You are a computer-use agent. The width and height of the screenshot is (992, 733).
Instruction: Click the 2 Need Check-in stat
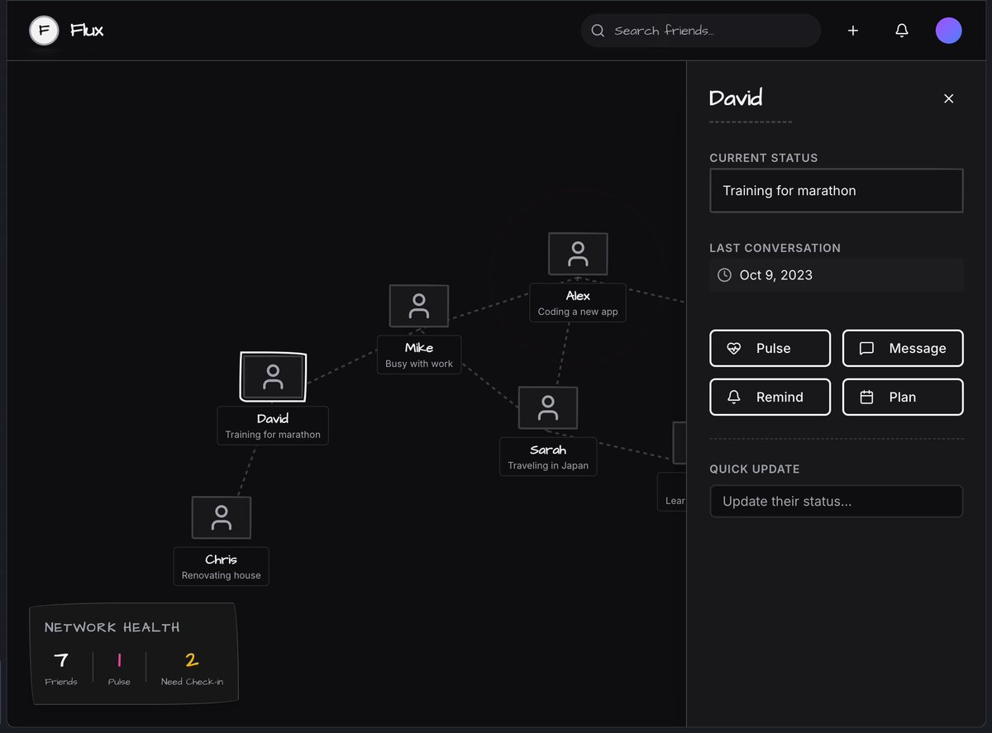point(192,669)
